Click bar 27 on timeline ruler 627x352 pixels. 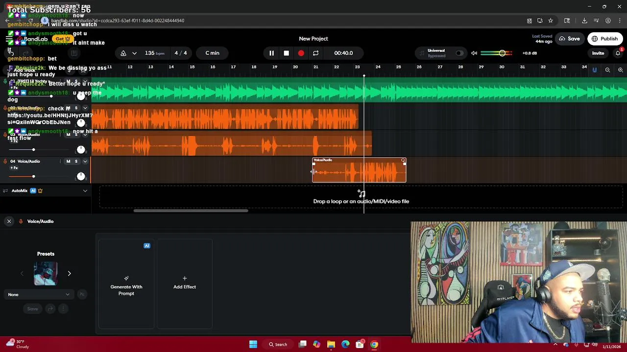point(440,67)
